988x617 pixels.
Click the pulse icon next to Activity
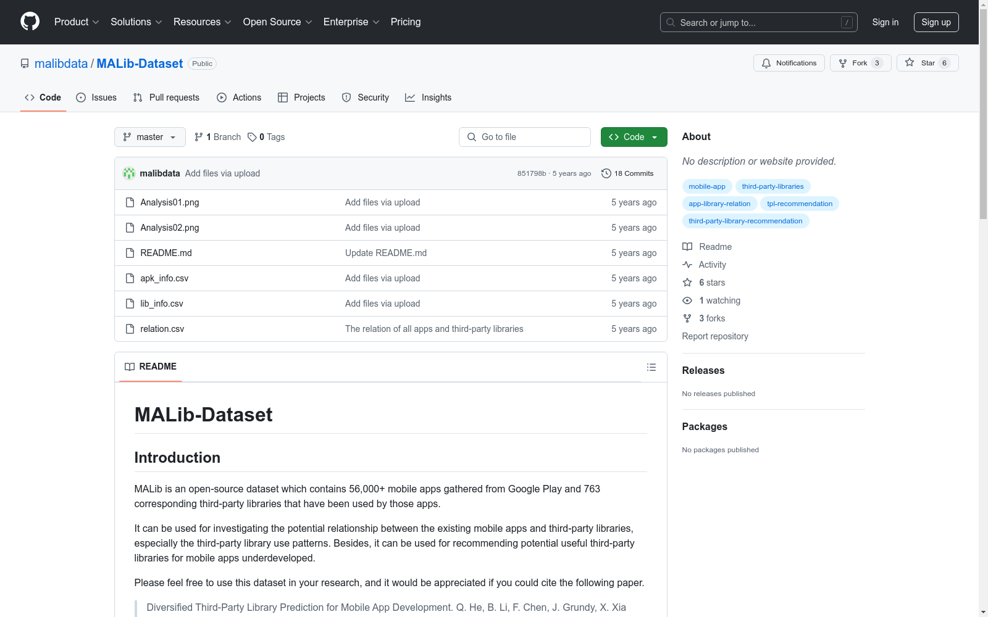coord(687,265)
